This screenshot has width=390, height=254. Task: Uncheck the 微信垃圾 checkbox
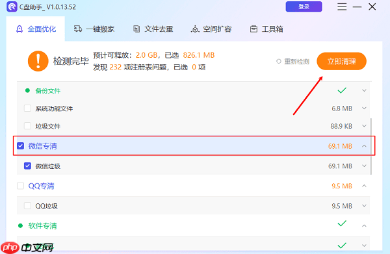click(x=27, y=166)
